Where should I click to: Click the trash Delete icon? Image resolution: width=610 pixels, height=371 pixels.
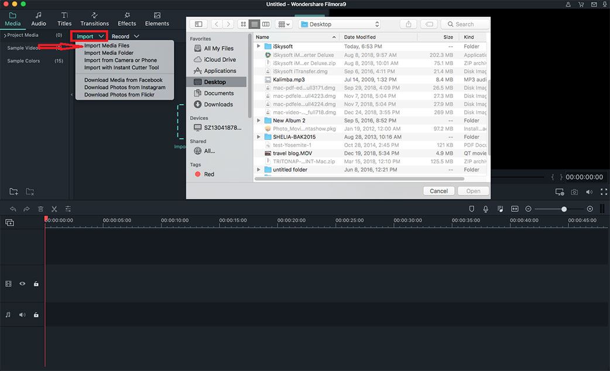coord(40,209)
